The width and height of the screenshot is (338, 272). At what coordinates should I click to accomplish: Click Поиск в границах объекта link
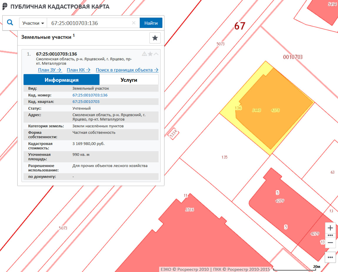[127, 70]
